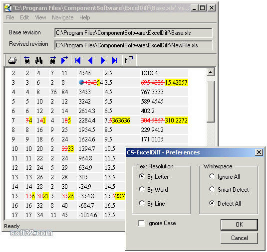Screen dimensions: 267x252
Task: Click the ExcelDiff app icon in title bar
Action: tap(8, 8)
